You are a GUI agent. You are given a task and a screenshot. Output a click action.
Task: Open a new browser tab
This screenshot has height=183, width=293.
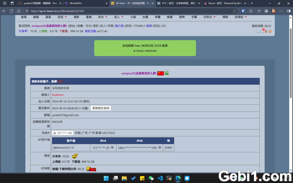click(252, 3)
